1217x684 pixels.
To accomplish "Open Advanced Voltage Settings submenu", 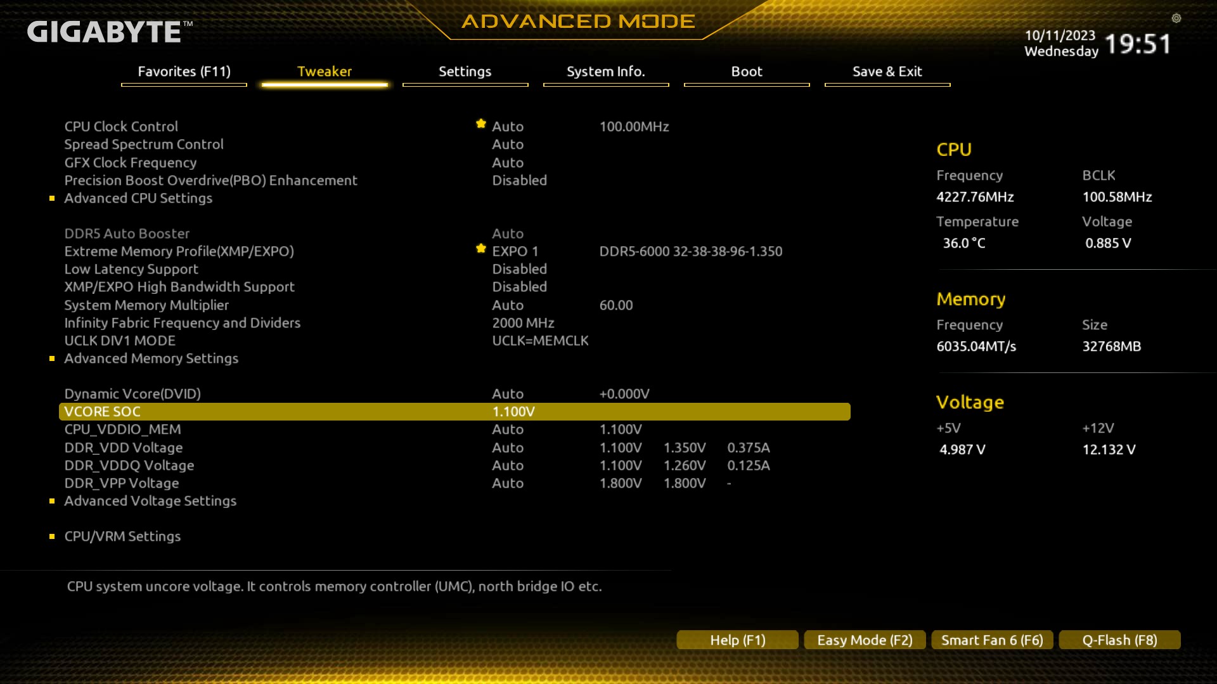I will pos(150,501).
